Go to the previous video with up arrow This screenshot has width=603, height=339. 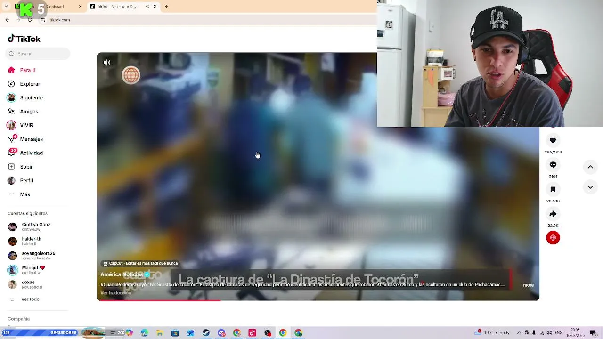[590, 167]
